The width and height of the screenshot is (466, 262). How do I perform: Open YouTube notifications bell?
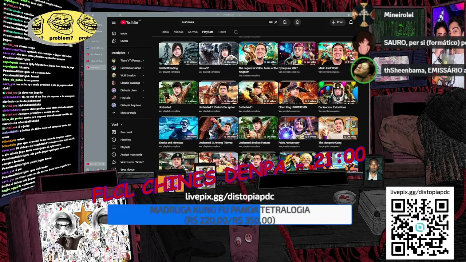coord(351,22)
